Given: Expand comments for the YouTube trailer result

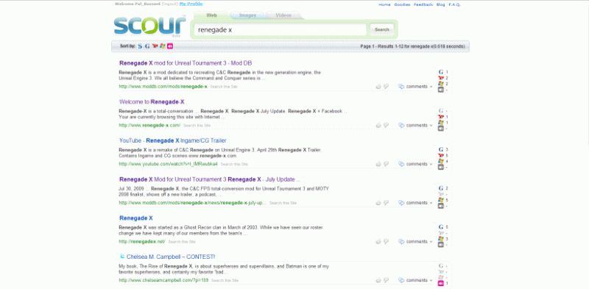Looking at the screenshot, I should tap(415, 164).
